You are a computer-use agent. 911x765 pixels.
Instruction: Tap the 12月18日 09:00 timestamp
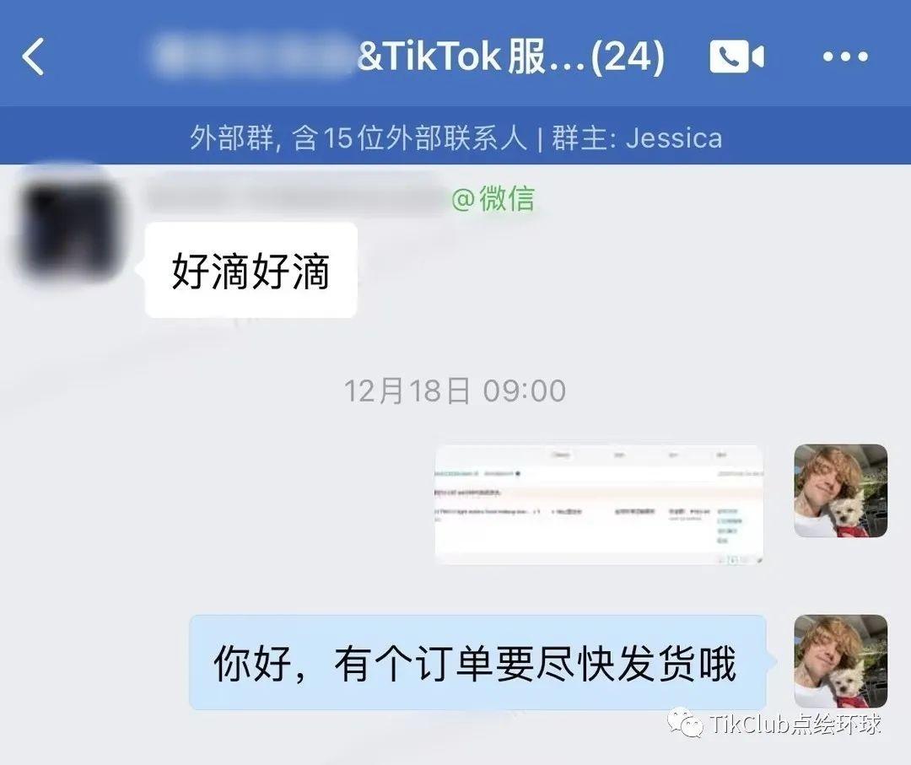pos(455,391)
